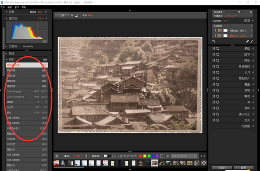This screenshot has width=260, height=171.
Task: Select the brush tool in layers panel
Action: pyautogui.click(x=252, y=42)
